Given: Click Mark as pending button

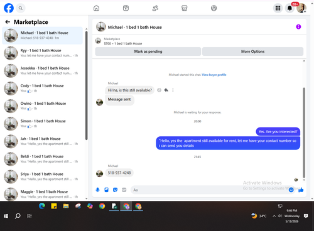Looking at the screenshot, I should 148,51.
